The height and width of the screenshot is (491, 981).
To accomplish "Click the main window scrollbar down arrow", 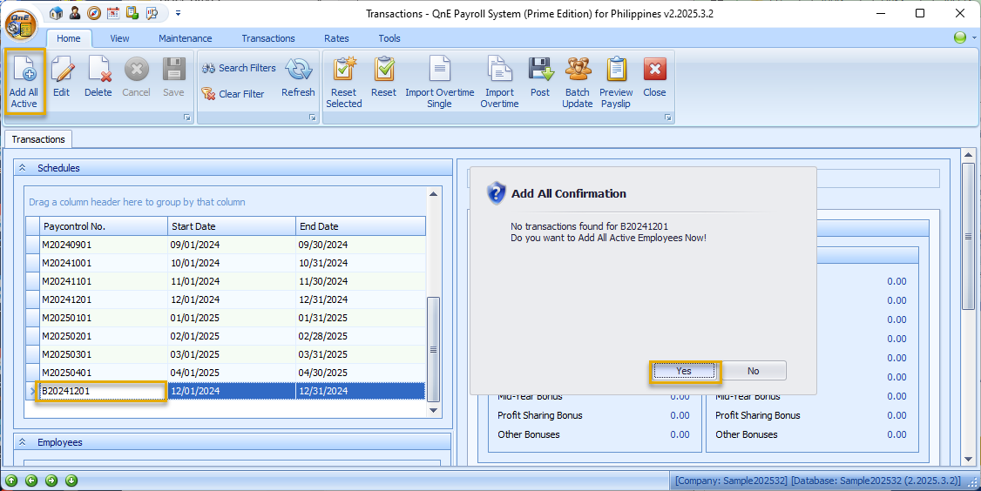I will click(968, 461).
